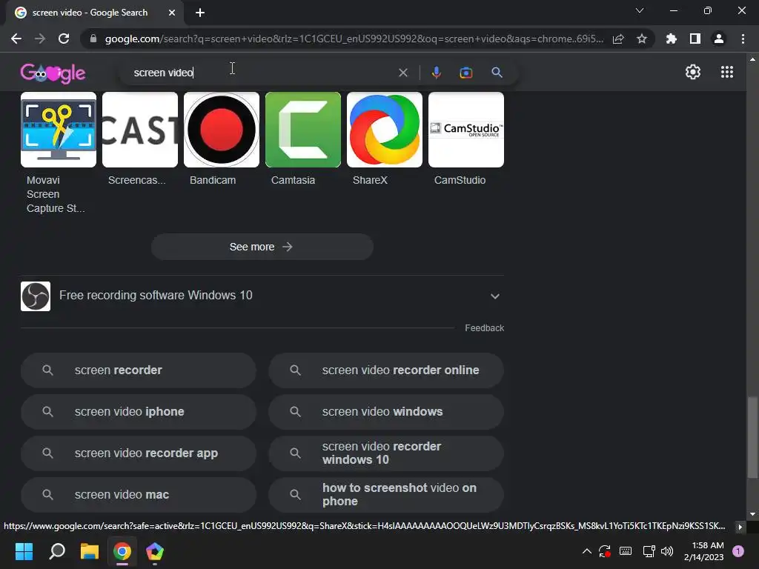This screenshot has width=759, height=569.
Task: Click the OBS logo thumbnail
Action: pos(36,296)
